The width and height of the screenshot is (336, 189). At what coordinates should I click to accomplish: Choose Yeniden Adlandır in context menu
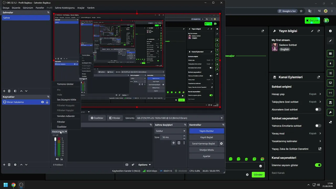[66, 116]
